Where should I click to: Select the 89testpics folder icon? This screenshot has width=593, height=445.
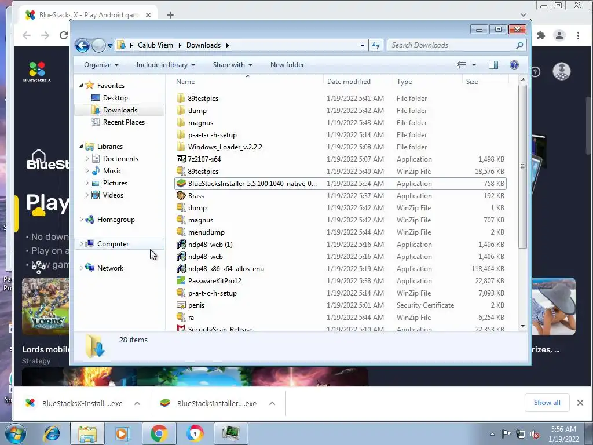point(181,99)
